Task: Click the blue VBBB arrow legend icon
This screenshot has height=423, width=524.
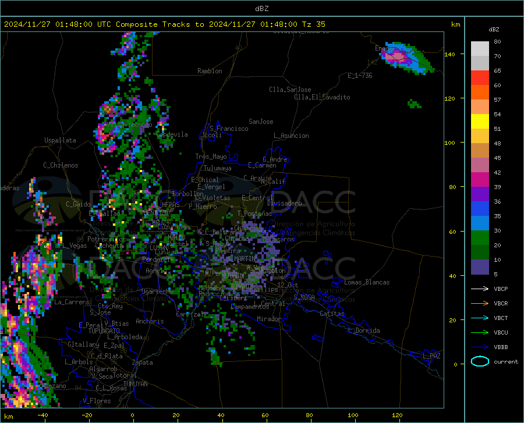Action: point(480,347)
